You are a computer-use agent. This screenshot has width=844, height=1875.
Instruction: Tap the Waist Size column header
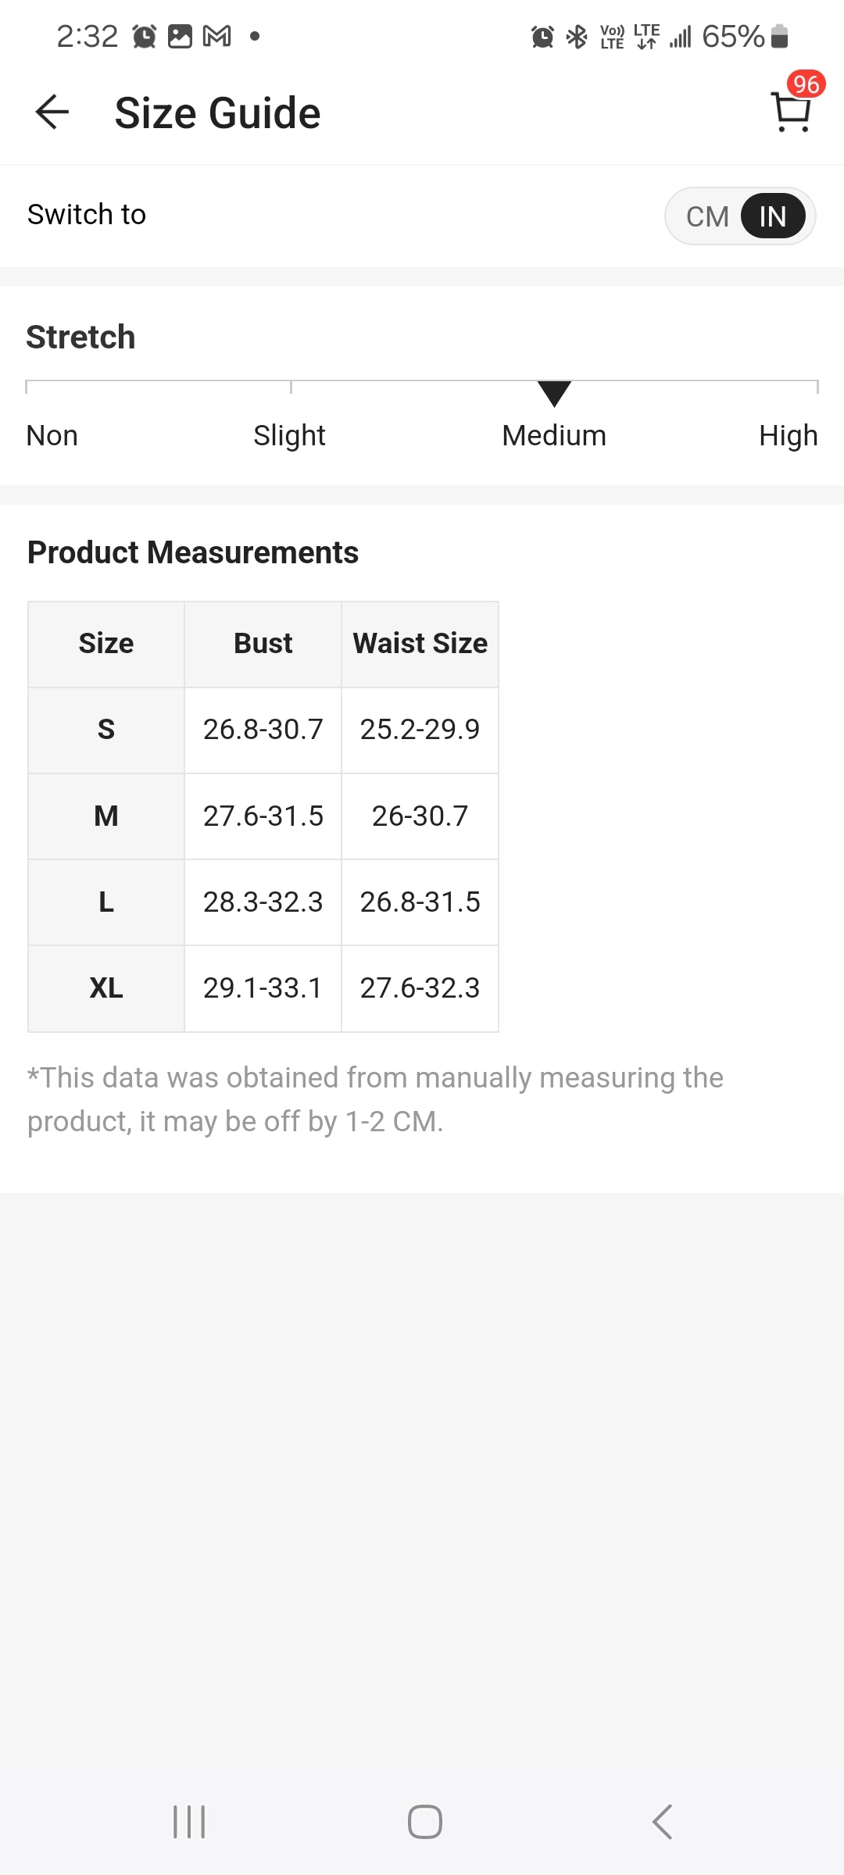point(420,644)
